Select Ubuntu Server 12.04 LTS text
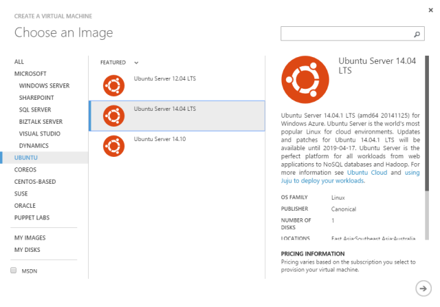The width and height of the screenshot is (440, 307). click(x=165, y=78)
